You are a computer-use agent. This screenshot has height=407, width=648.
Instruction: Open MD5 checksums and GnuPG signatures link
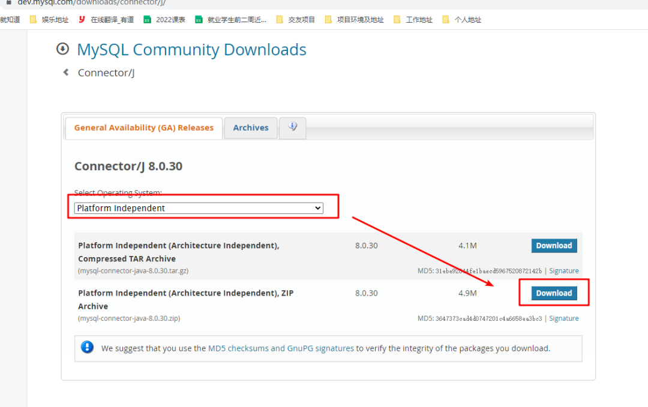click(281, 348)
